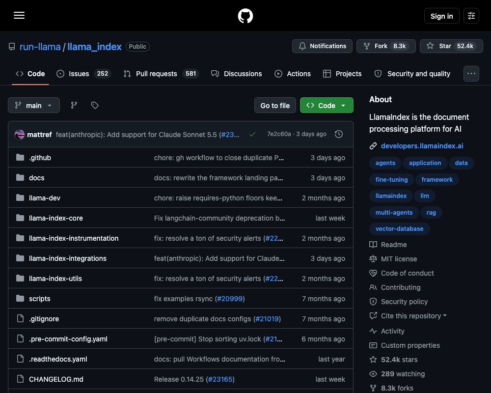The height and width of the screenshot is (393, 491).
Task: Open the main branch dropdown
Action: click(34, 105)
